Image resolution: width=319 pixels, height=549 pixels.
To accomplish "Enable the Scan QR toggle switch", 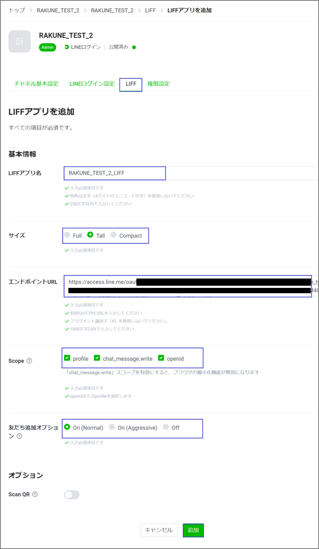I will click(72, 495).
